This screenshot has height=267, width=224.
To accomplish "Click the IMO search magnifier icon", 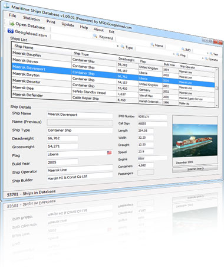I will point(183,49).
